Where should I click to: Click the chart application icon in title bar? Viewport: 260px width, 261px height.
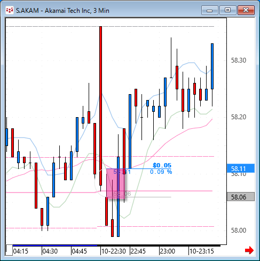10,10
